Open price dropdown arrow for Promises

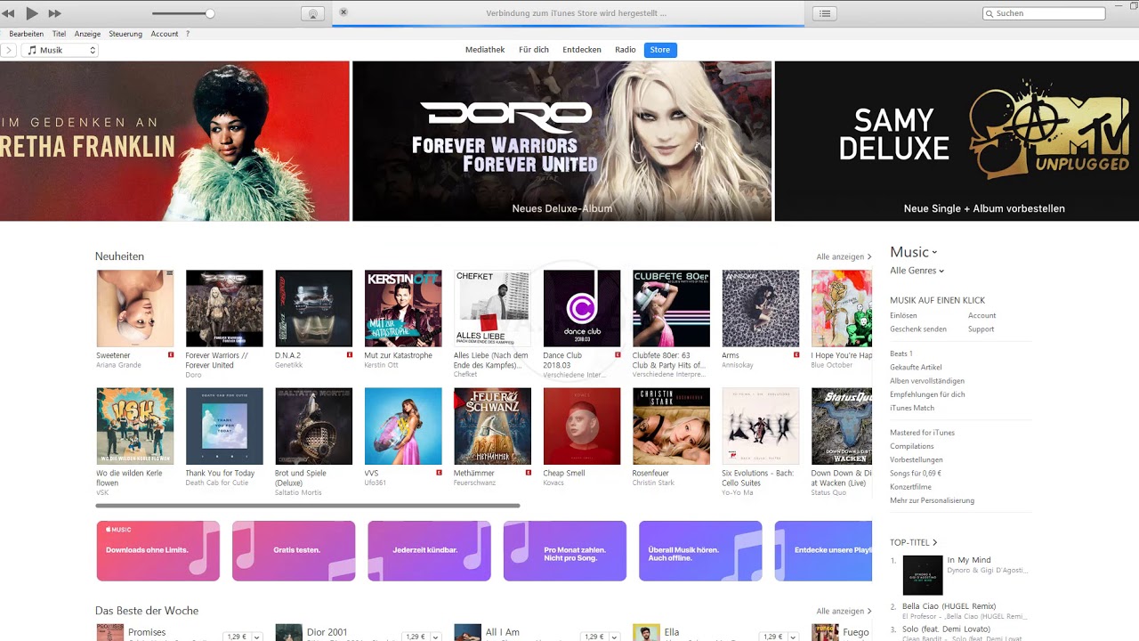point(257,637)
